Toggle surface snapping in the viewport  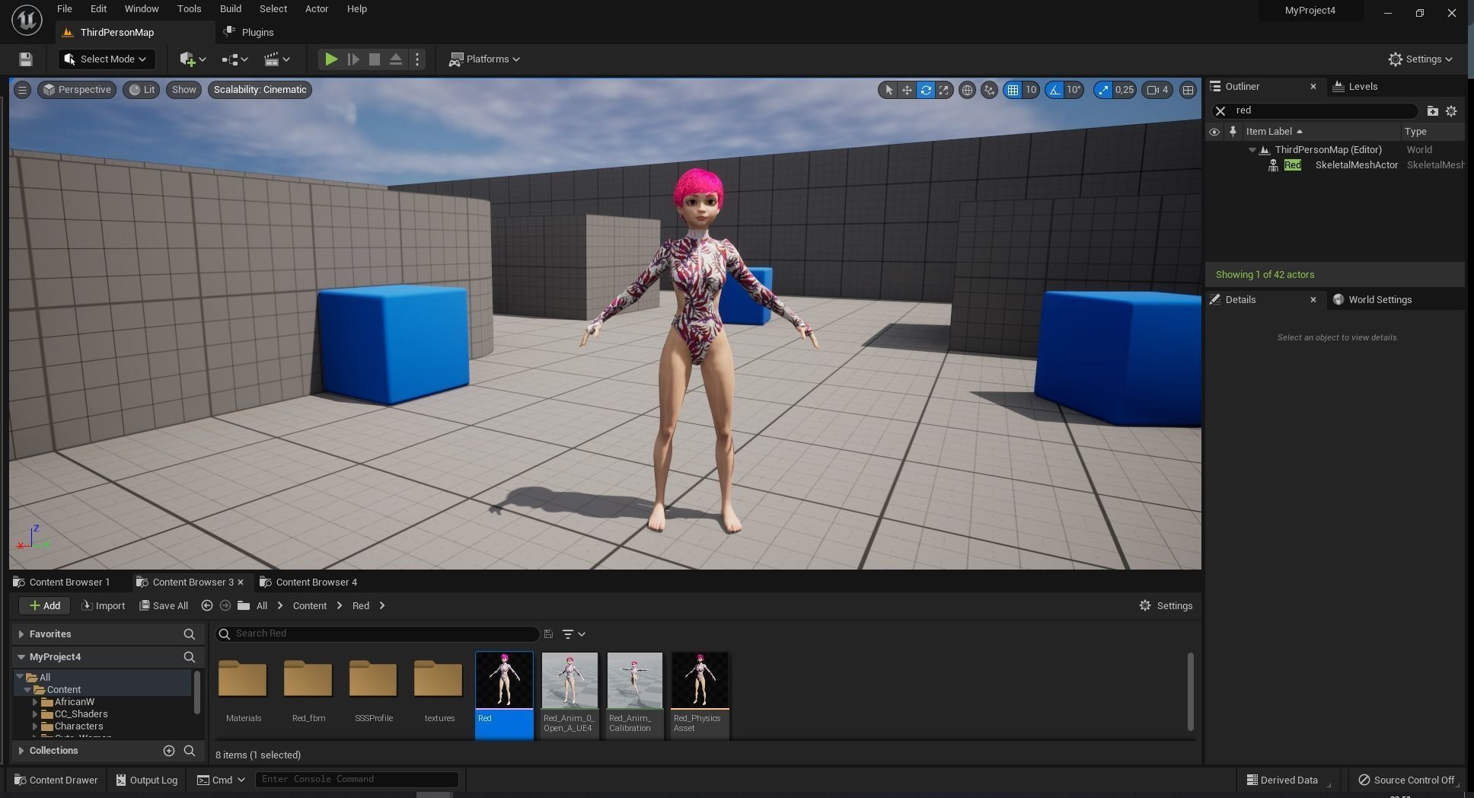[x=989, y=90]
